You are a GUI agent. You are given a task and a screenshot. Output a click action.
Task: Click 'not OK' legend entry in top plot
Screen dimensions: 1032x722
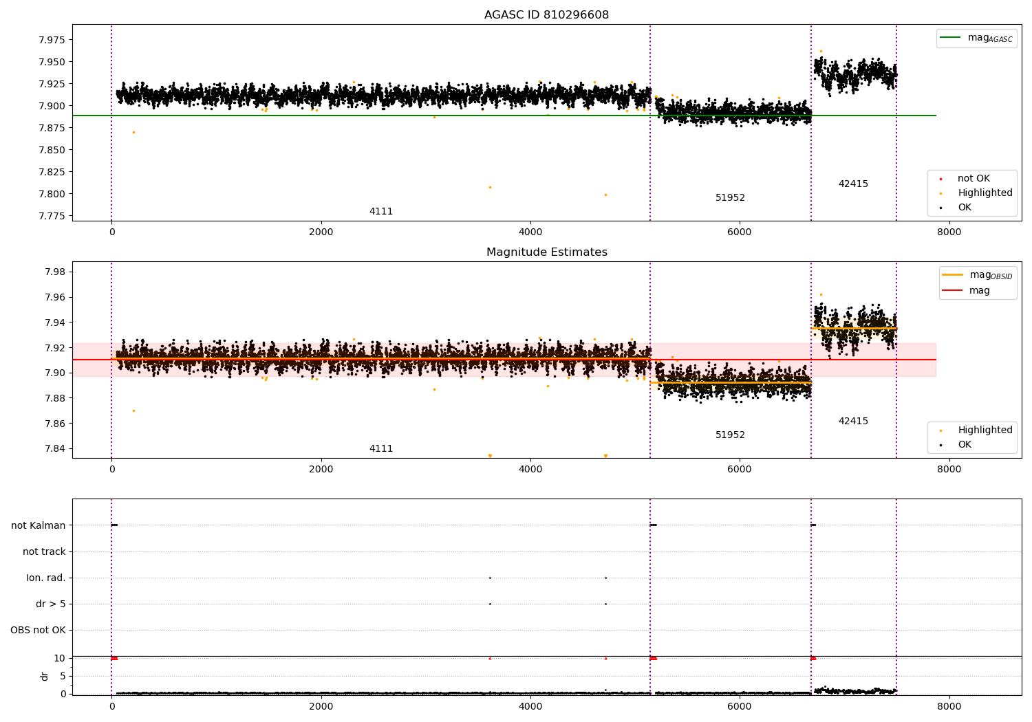click(x=974, y=178)
